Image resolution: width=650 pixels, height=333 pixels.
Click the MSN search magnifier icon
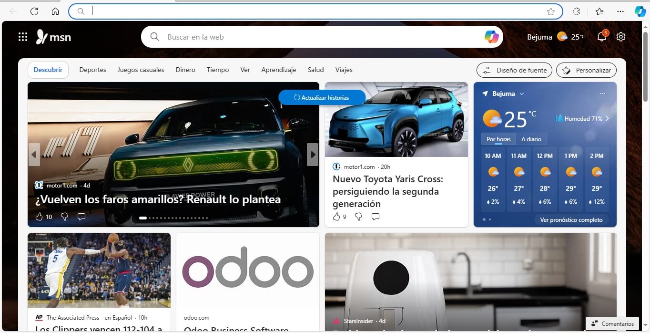tap(154, 37)
